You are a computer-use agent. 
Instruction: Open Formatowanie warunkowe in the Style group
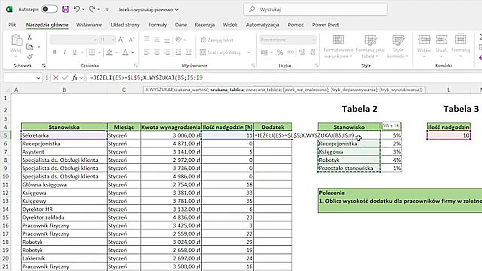coord(338,45)
